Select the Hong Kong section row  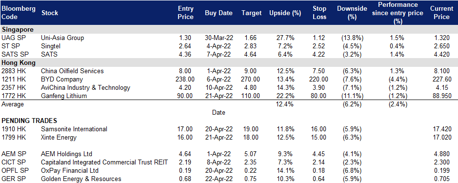pos(229,62)
